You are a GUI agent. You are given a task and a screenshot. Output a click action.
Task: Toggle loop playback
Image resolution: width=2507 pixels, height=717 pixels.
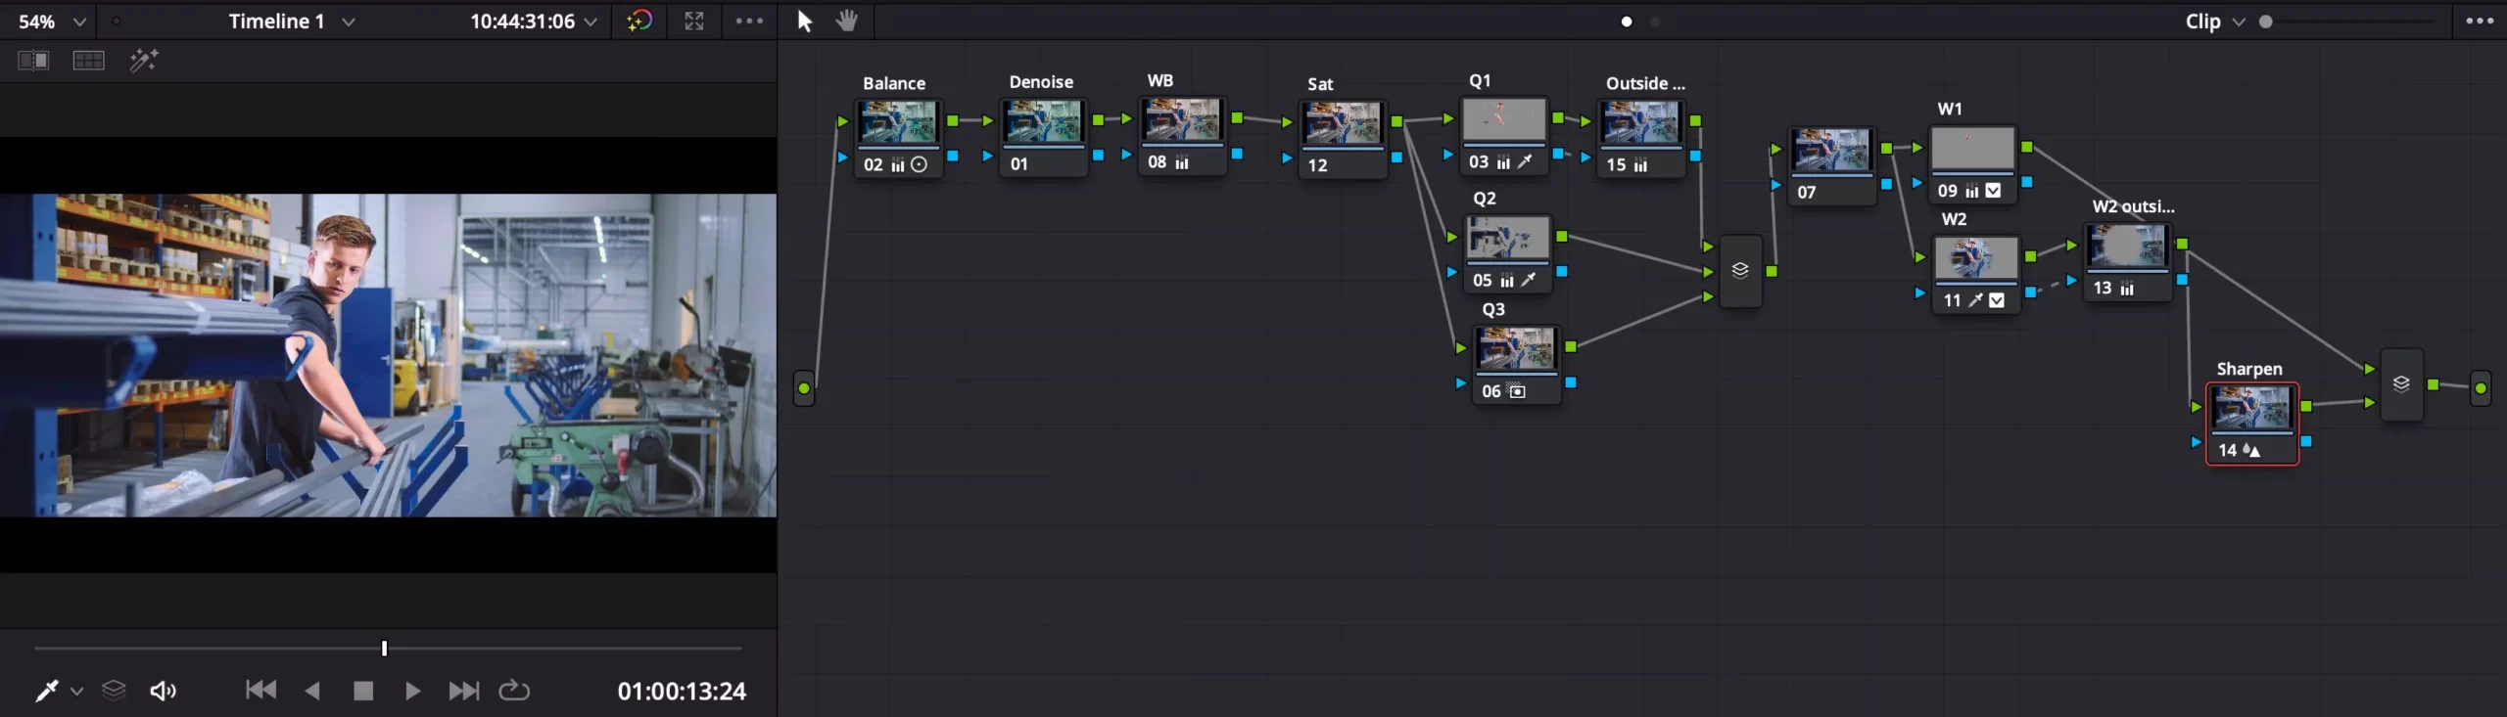coord(514,691)
